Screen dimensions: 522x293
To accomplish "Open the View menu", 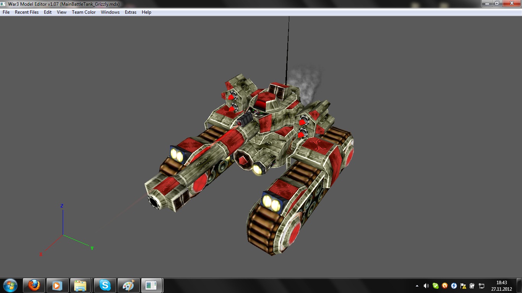I will click(x=62, y=12).
